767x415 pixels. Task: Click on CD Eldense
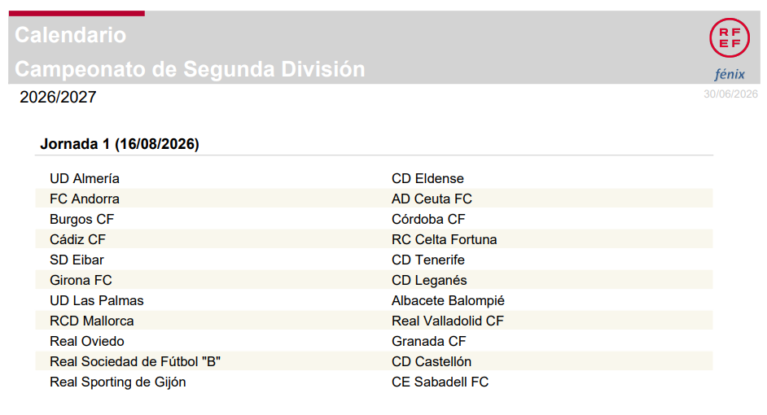tap(427, 178)
